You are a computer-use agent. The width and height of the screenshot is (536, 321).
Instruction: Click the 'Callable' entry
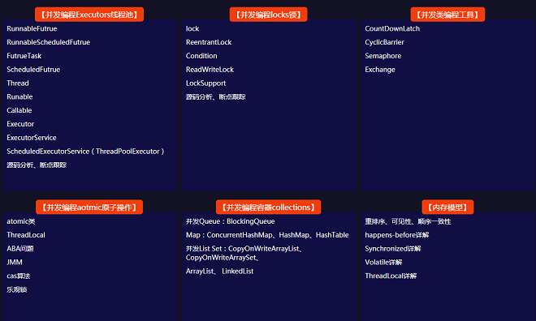coord(19,110)
